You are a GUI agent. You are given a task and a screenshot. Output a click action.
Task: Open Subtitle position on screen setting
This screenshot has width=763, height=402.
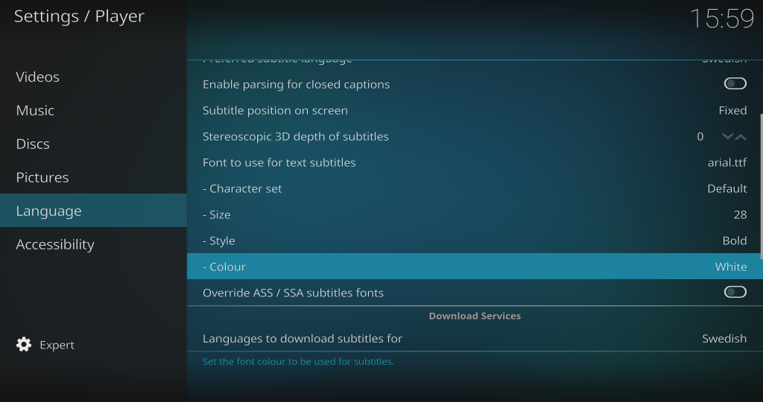[x=474, y=110]
